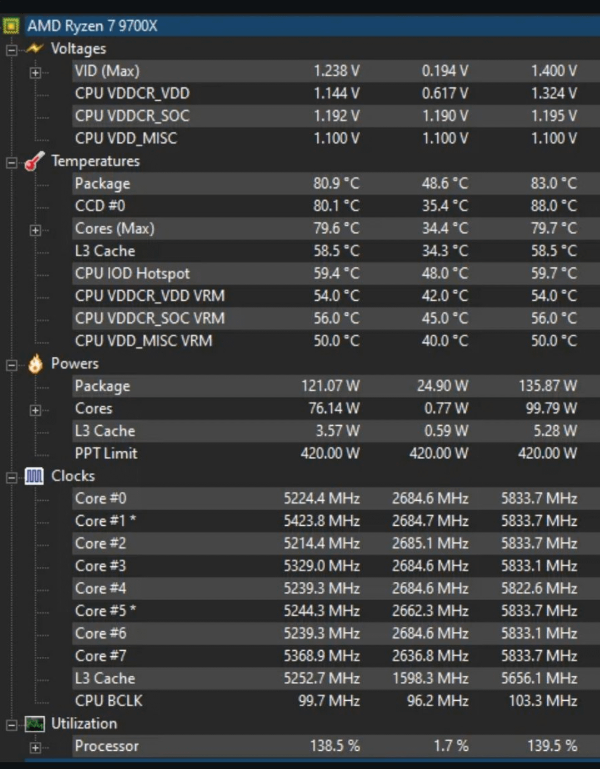
Task: Select the CPU VDDCR_SOC VRM row
Action: pos(336,318)
